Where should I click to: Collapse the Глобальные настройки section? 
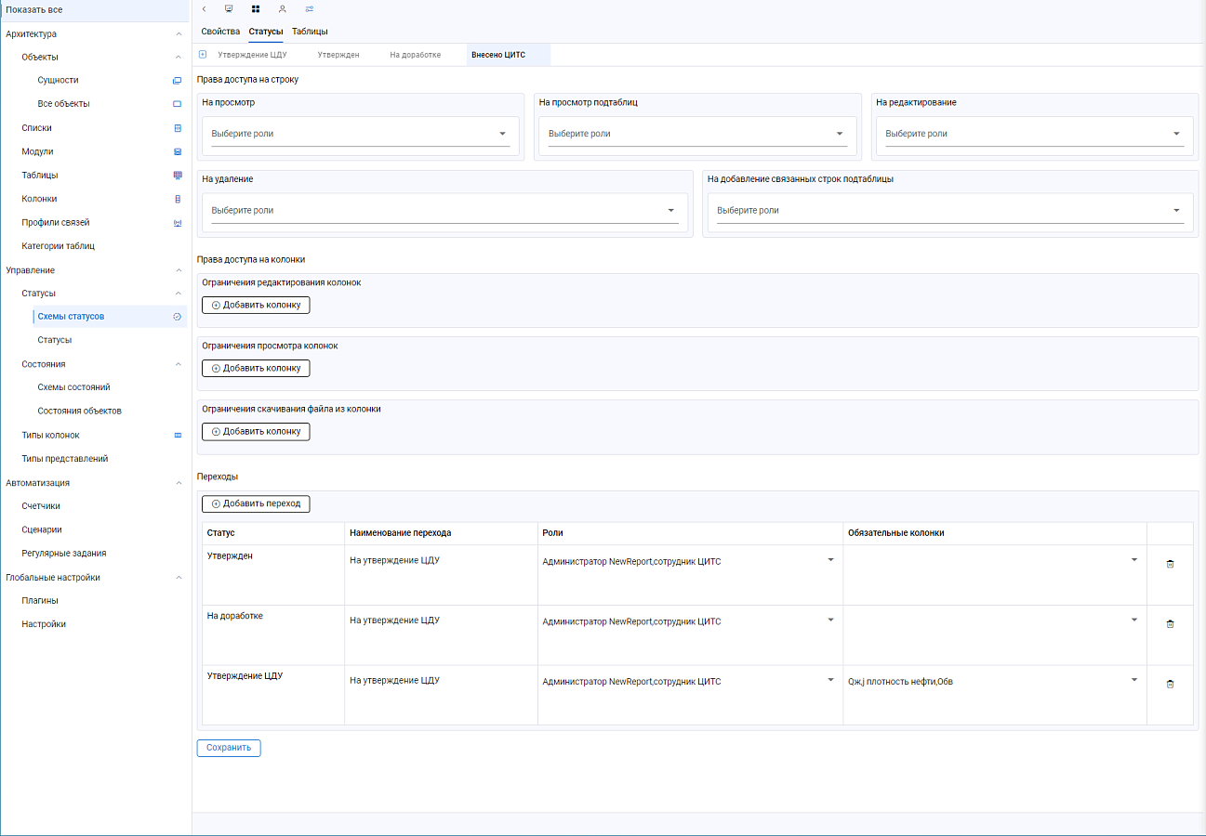179,578
